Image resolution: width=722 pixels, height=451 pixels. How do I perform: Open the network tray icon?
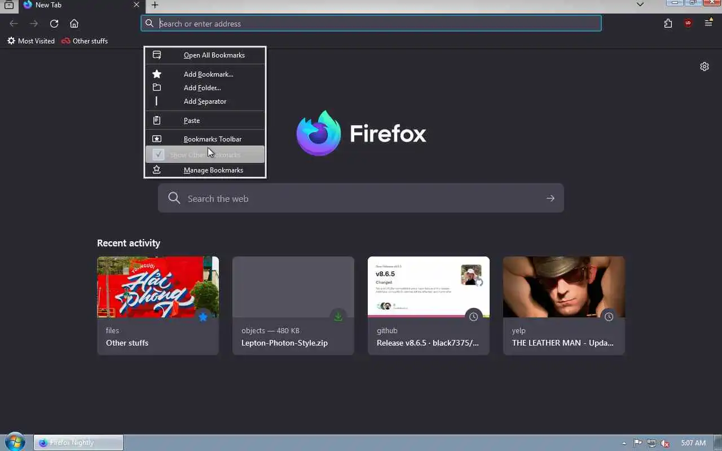(x=651, y=443)
